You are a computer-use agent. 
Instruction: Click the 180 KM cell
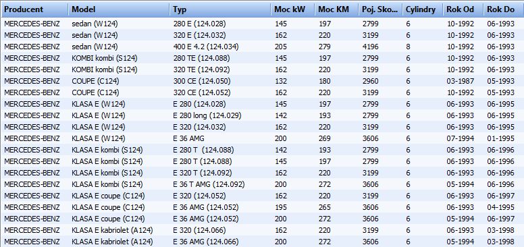pos(325,81)
